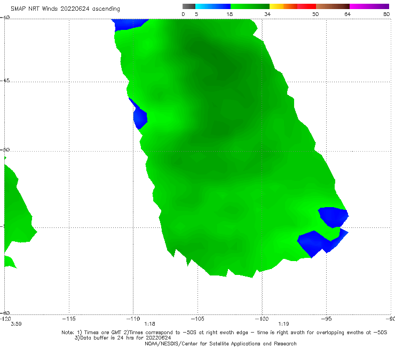Viewport: 395px width, 347px height.
Task: Click the colorbar label '5'
Action: click(x=196, y=14)
